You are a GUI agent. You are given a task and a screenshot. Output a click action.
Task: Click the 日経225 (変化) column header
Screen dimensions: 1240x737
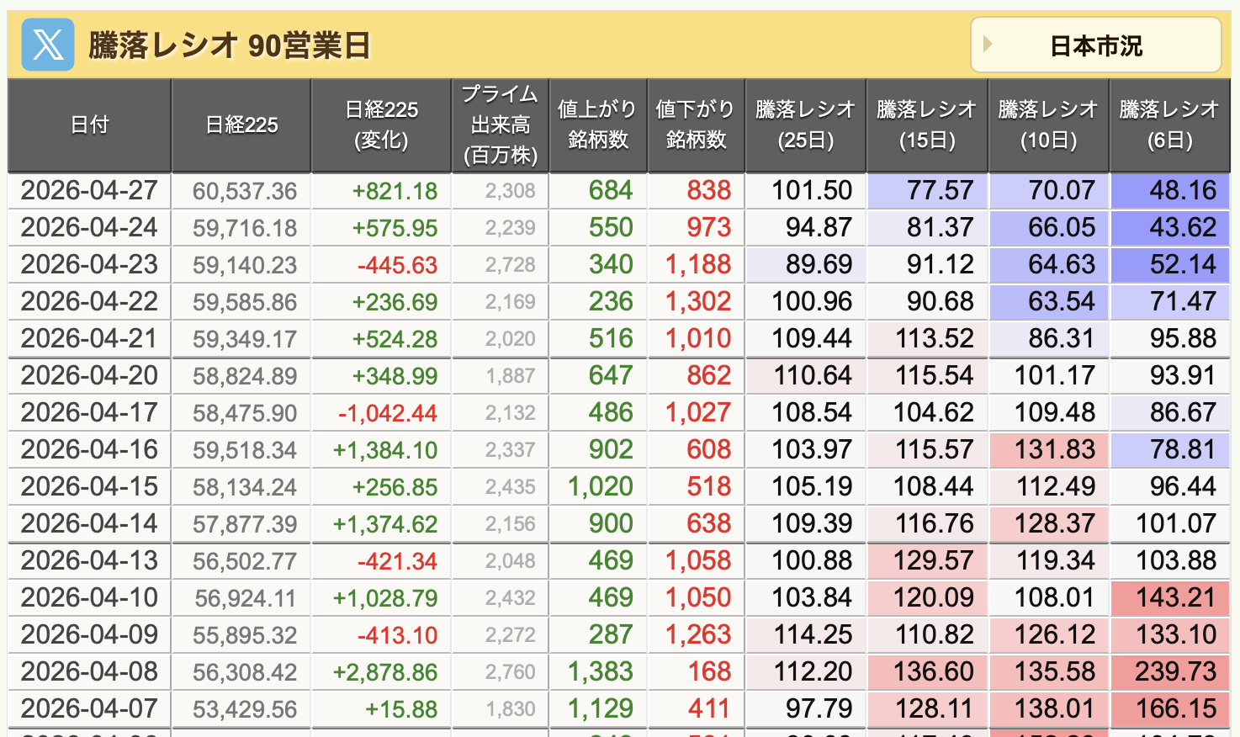pos(381,125)
